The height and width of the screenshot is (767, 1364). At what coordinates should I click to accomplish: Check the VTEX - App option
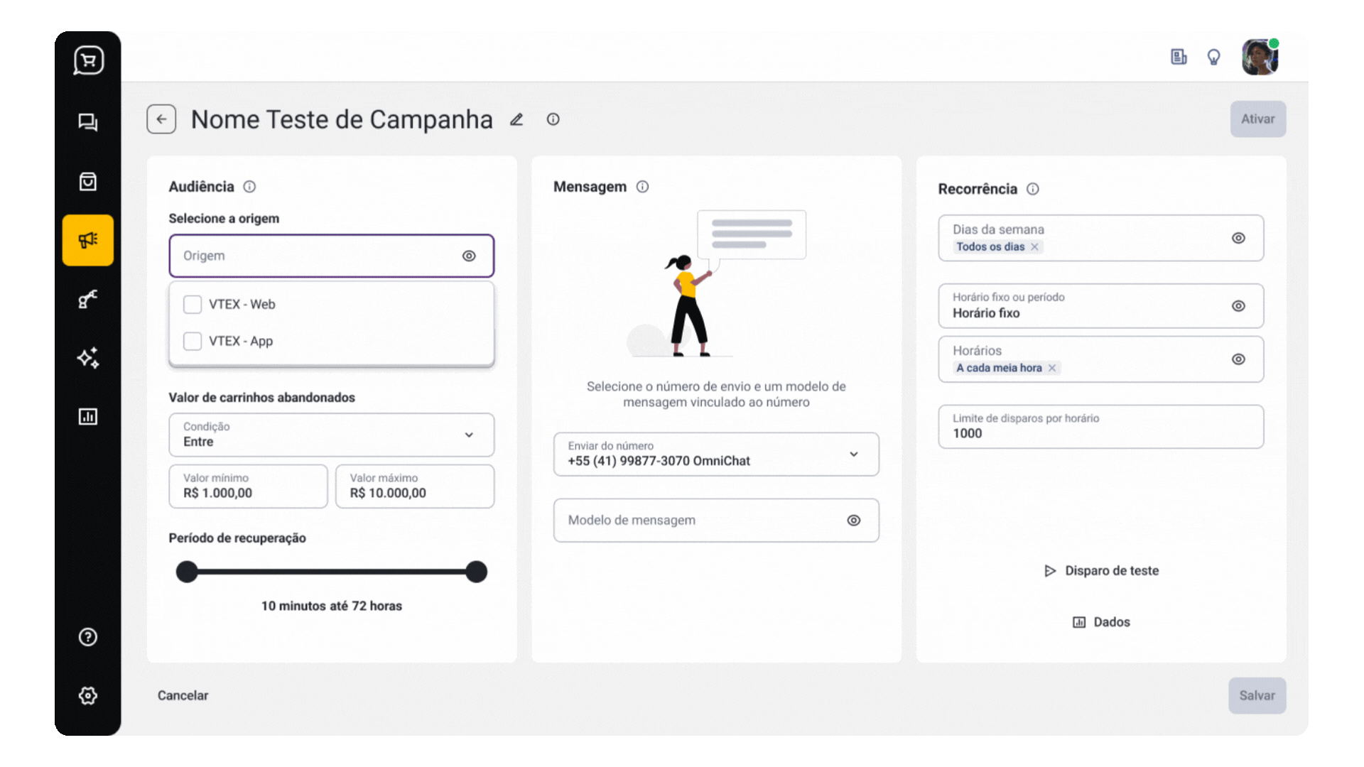click(x=193, y=342)
